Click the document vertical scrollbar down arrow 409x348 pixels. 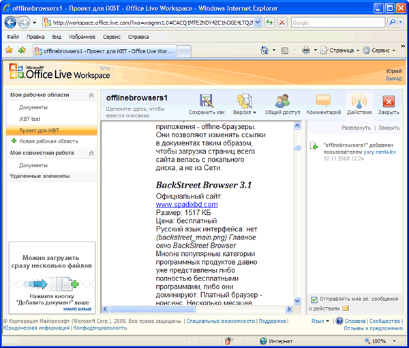tap(297, 301)
